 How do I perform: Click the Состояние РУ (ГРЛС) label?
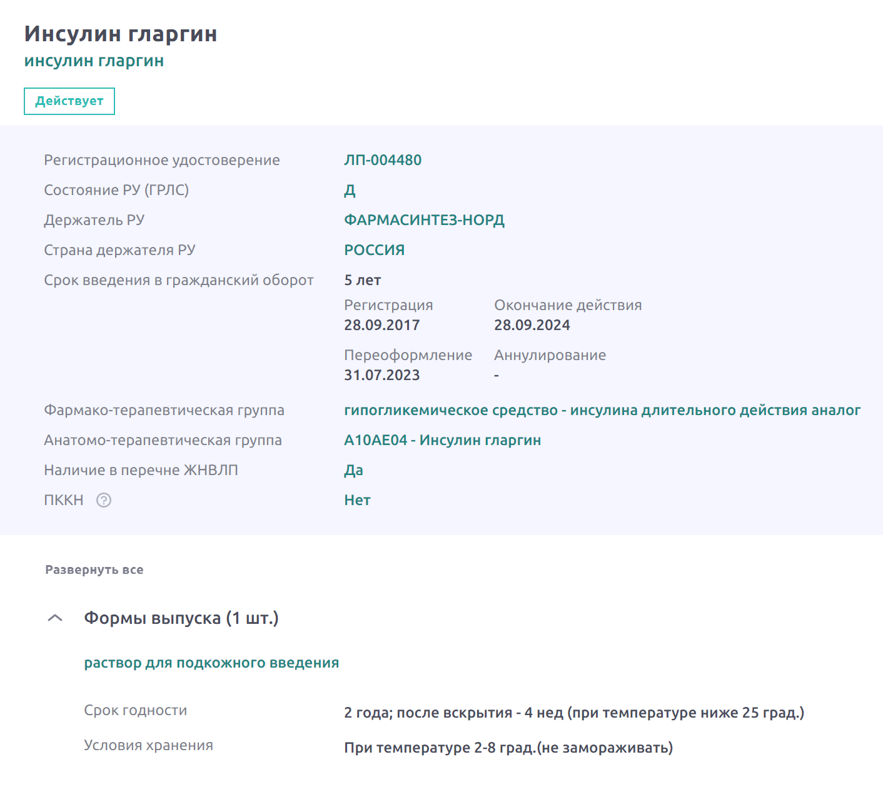point(116,190)
